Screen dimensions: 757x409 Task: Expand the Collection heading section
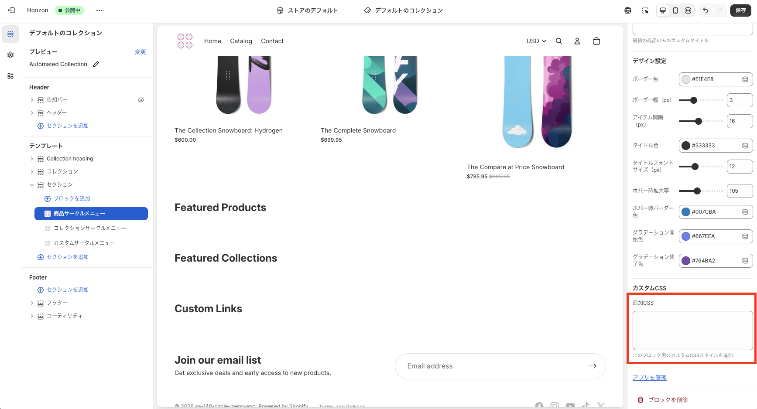(32, 159)
